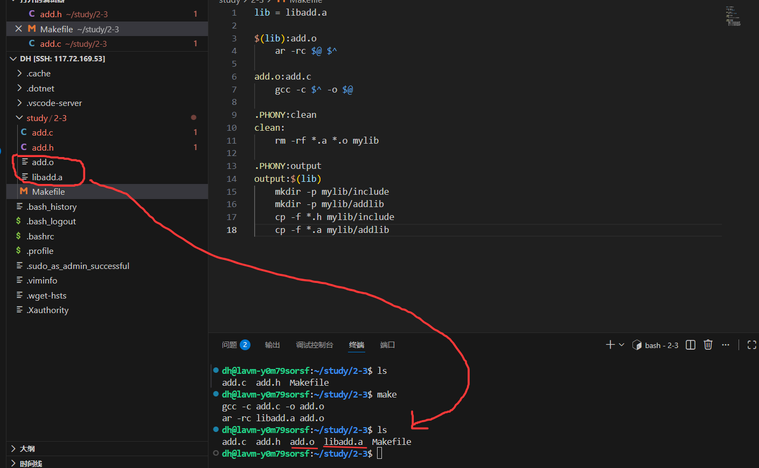Create a new terminal with plus icon
Viewport: 759px width, 468px height.
610,345
